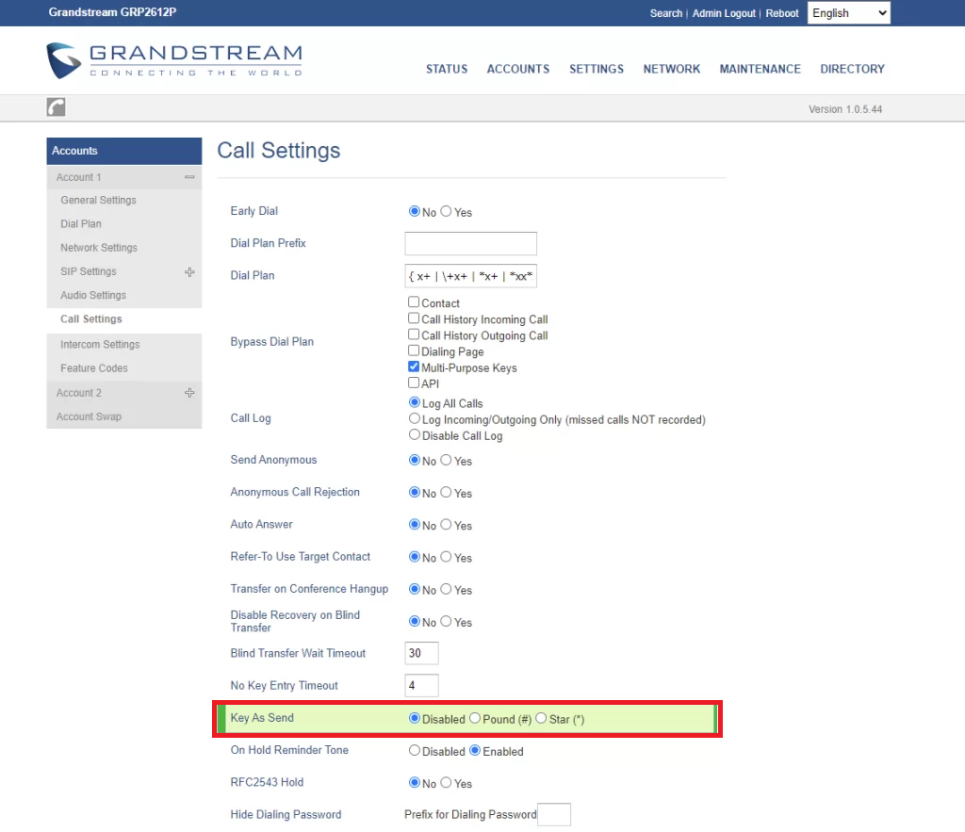Go to the NETWORK menu
This screenshot has height=832, width=965.
(671, 69)
